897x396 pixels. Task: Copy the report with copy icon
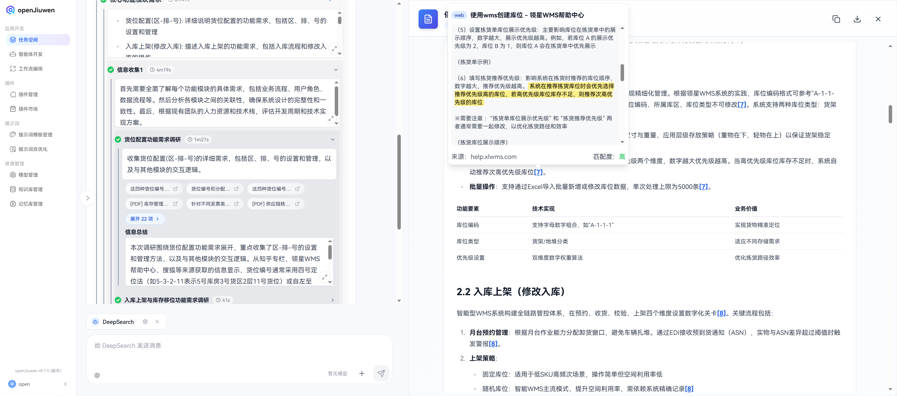tap(836, 19)
